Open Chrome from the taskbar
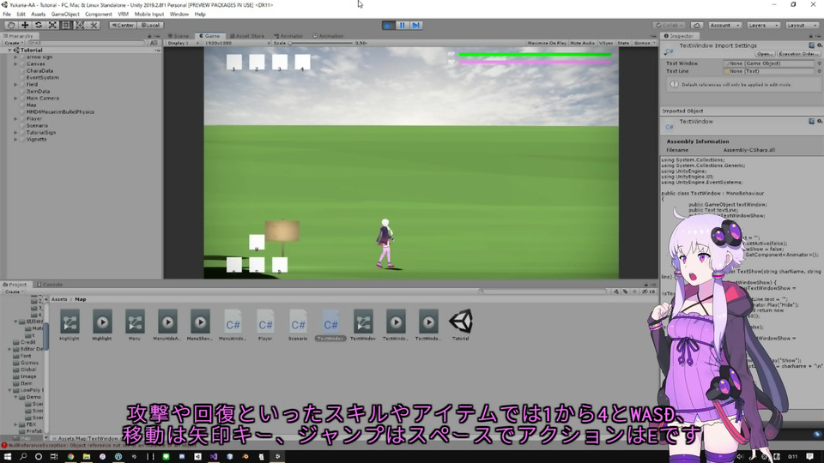The image size is (824, 463). pos(70,457)
